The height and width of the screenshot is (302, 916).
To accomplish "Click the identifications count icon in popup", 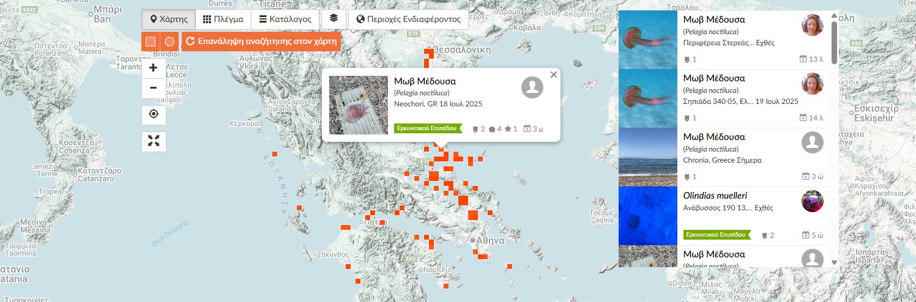I will click(475, 129).
